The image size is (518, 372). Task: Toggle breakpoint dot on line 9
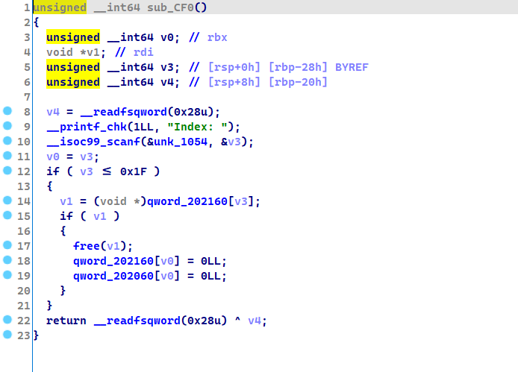tap(7, 126)
